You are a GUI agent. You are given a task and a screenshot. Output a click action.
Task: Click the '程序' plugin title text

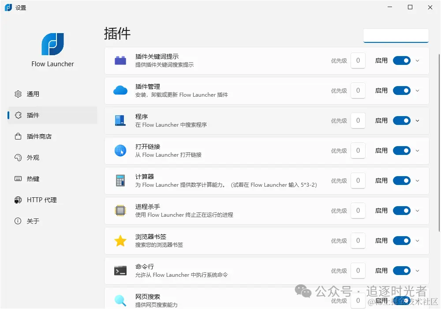coord(142,117)
